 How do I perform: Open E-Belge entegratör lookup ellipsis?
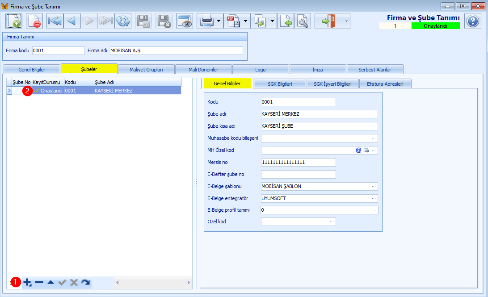tap(374, 198)
